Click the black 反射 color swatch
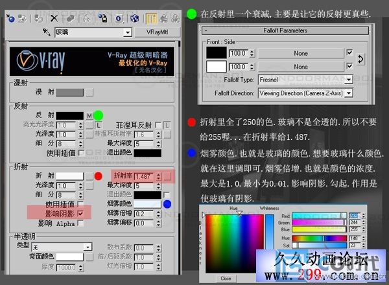The width and height of the screenshot is (389, 285). [70, 116]
